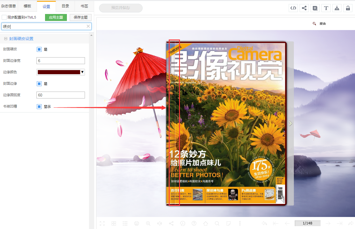
Task: Click the dark red 边缘颜色 swatch
Action: 59,72
